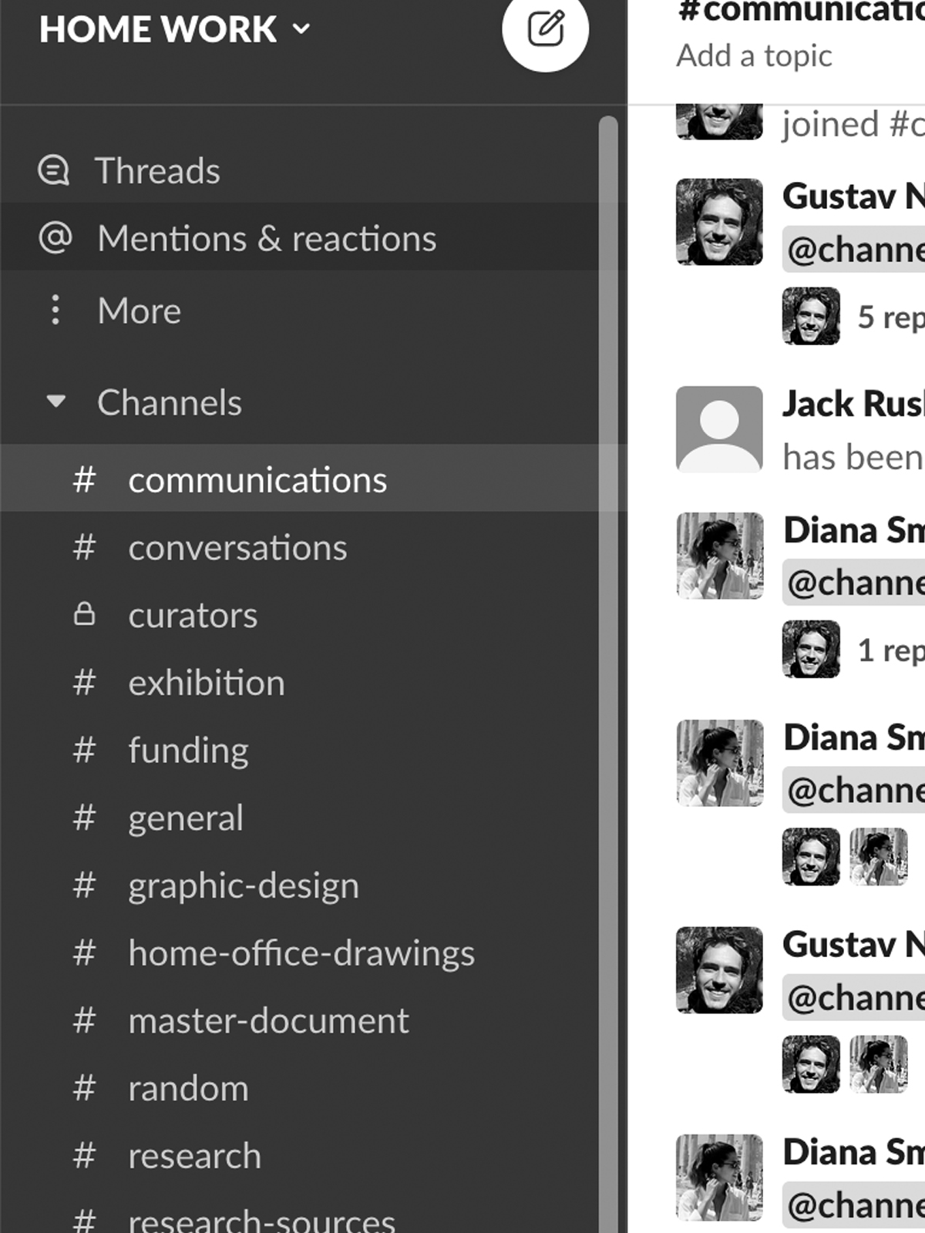Open Mentions & reactions view
925x1233 pixels.
[x=266, y=238]
